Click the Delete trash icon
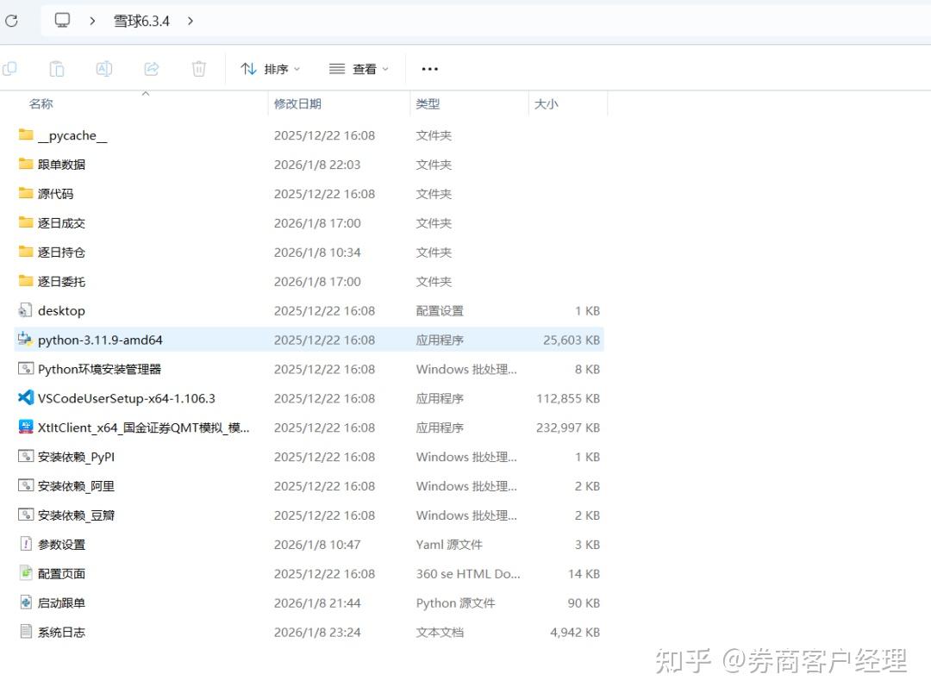 coord(199,69)
